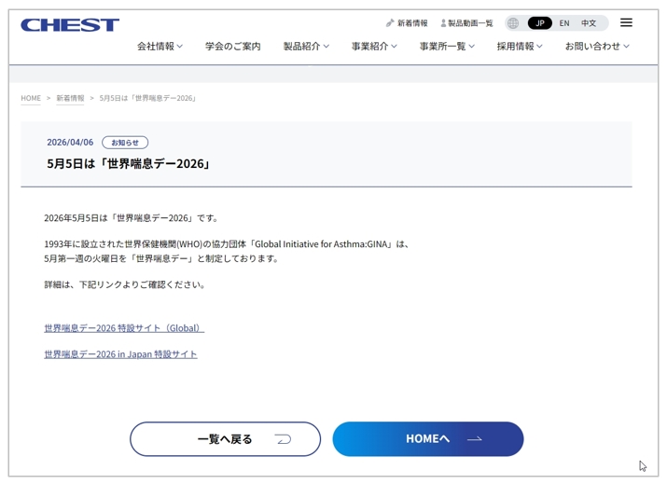Click the CHEST logo
The image size is (667, 484).
coord(70,25)
